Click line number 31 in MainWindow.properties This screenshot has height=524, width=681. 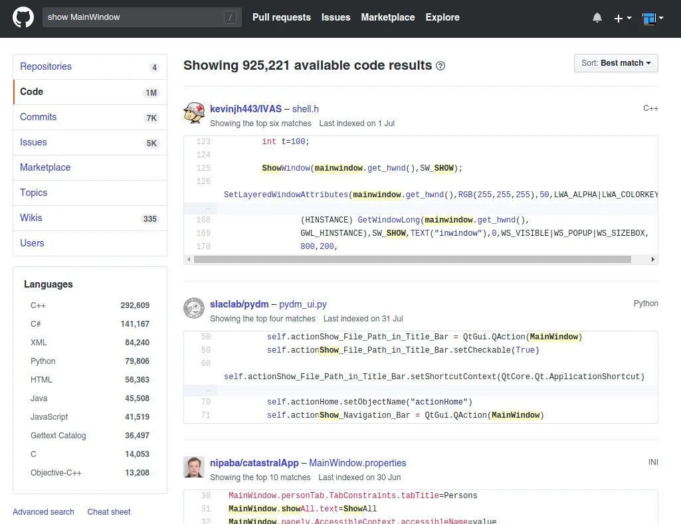[x=206, y=509]
